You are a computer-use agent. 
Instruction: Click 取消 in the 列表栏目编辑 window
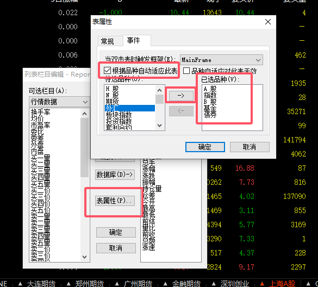[116, 248]
